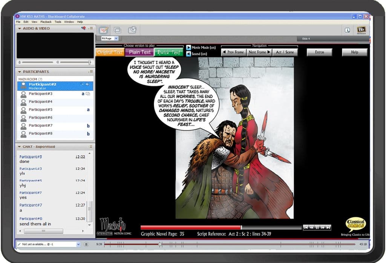Viewport: 386px width, 263px height.
Task: Collapse the Chat panel
Action: point(20,147)
